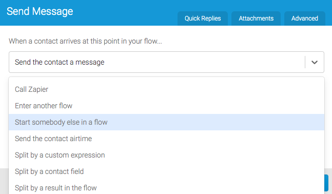Select 'Enter another flow' from the list
332x194 pixels.
[166, 106]
